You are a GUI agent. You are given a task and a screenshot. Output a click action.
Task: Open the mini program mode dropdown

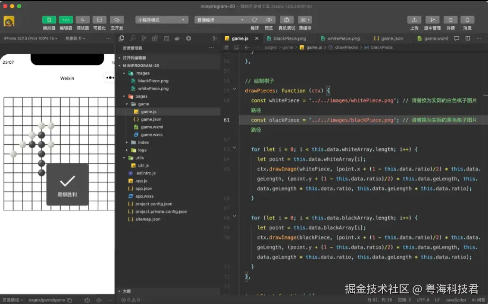click(162, 20)
